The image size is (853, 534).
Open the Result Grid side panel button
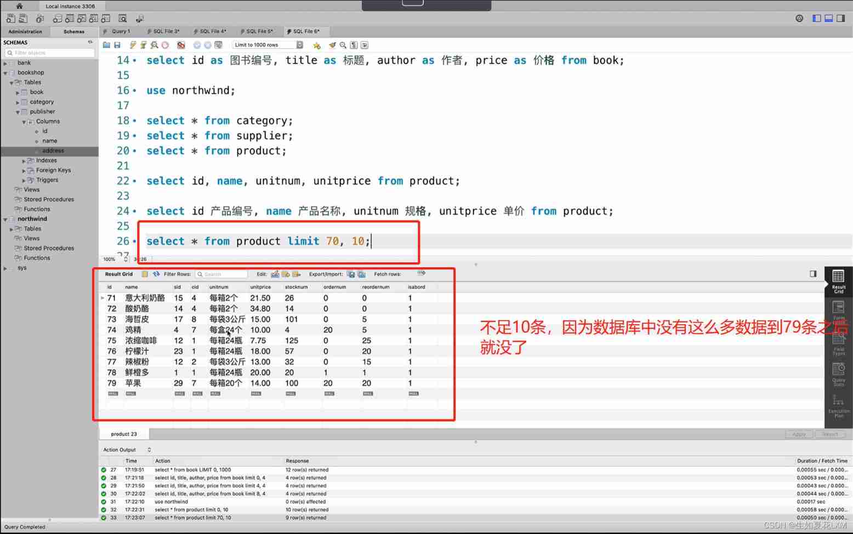pos(838,282)
